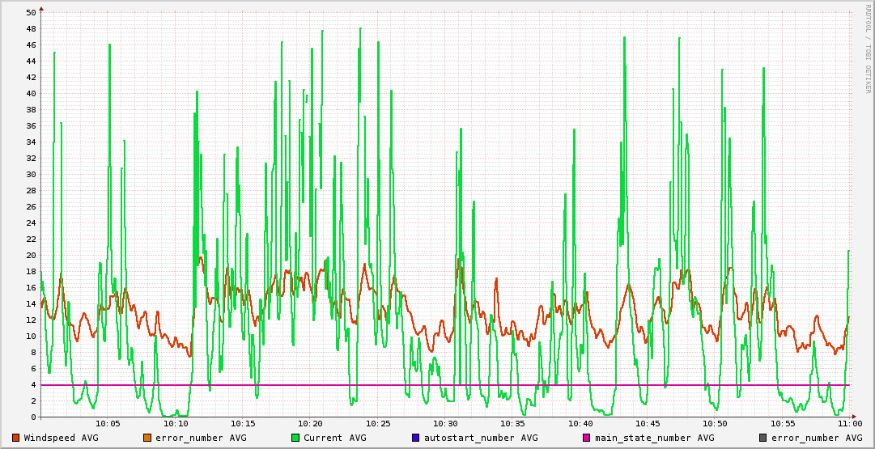The height and width of the screenshot is (449, 875).
Task: Select the main_state_number AVG legend label
Action: [655, 438]
